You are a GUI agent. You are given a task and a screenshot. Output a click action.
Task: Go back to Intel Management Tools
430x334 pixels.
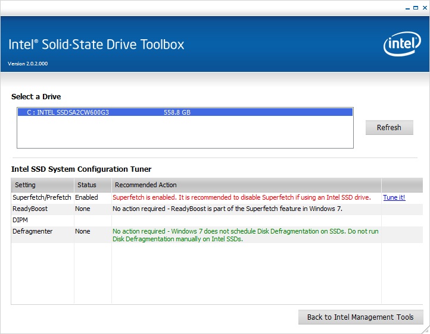[x=360, y=317]
